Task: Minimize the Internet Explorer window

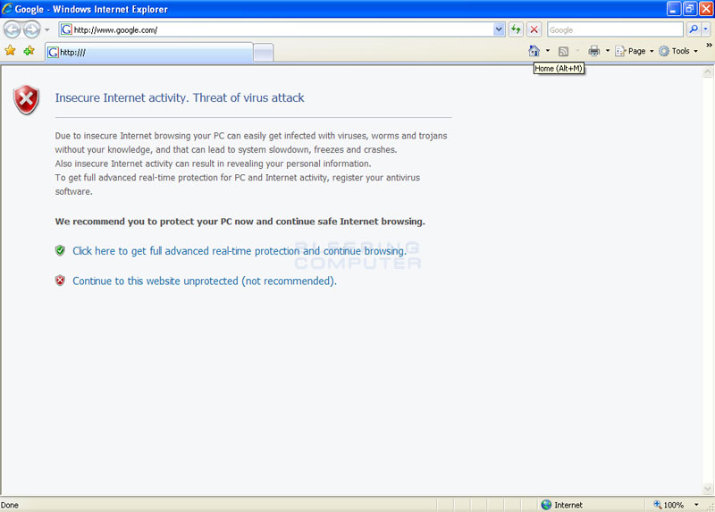Action: pos(674,9)
